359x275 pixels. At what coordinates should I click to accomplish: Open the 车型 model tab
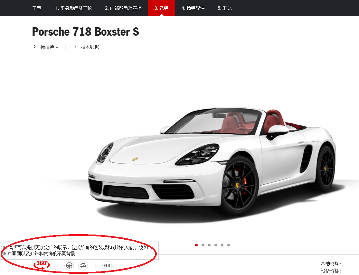36,8
